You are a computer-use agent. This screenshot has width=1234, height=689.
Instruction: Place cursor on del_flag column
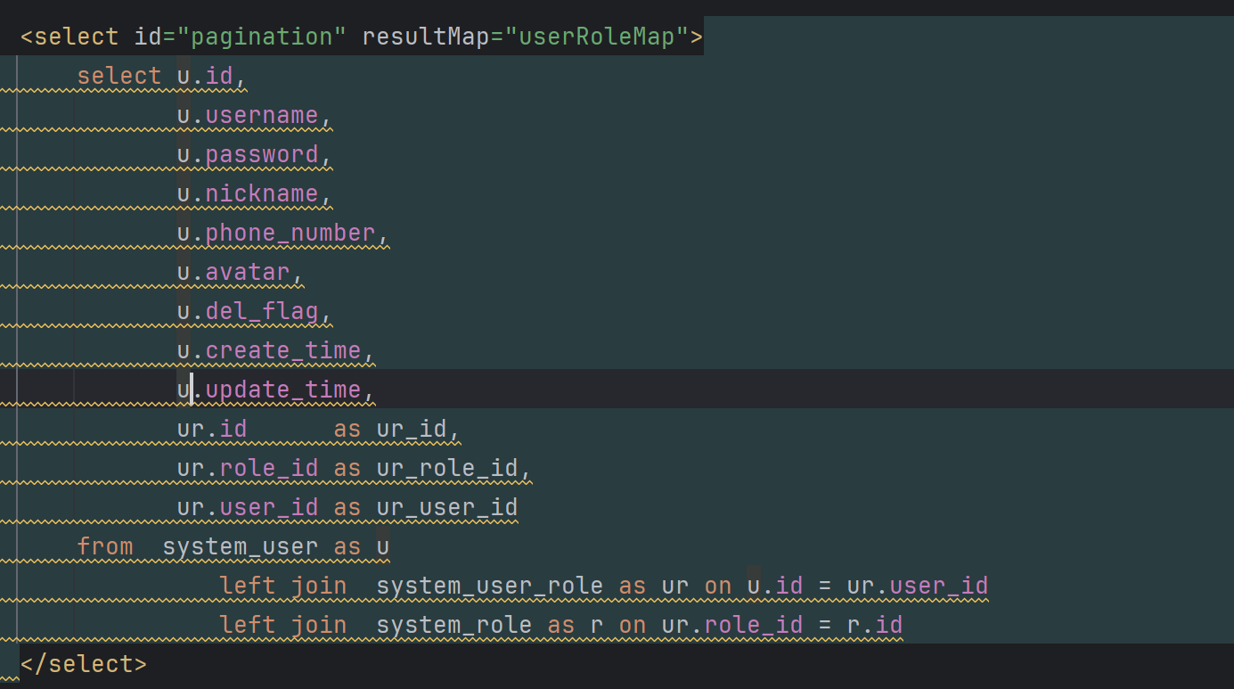pyautogui.click(x=261, y=312)
